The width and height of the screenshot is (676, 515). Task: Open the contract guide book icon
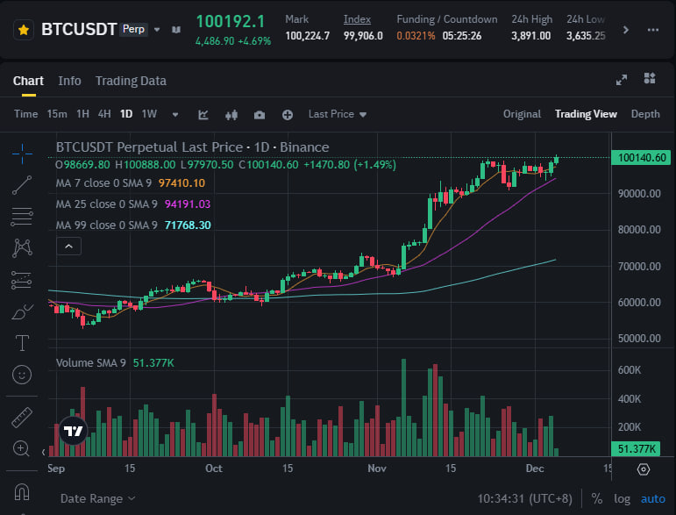[176, 30]
